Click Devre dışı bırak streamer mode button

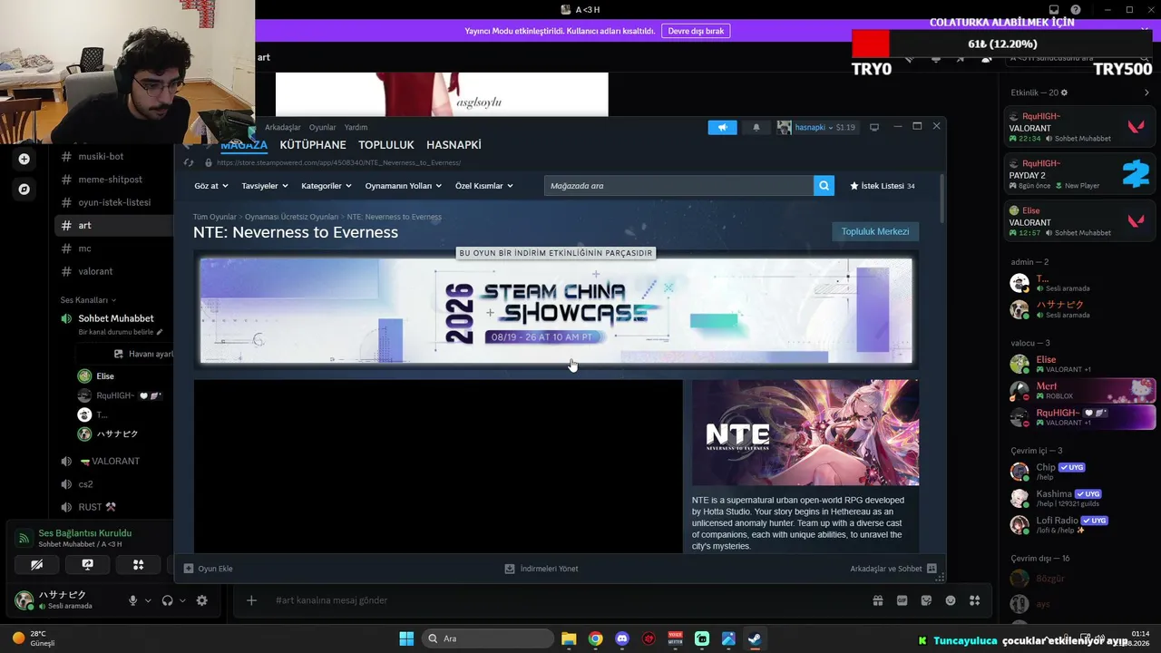(696, 31)
